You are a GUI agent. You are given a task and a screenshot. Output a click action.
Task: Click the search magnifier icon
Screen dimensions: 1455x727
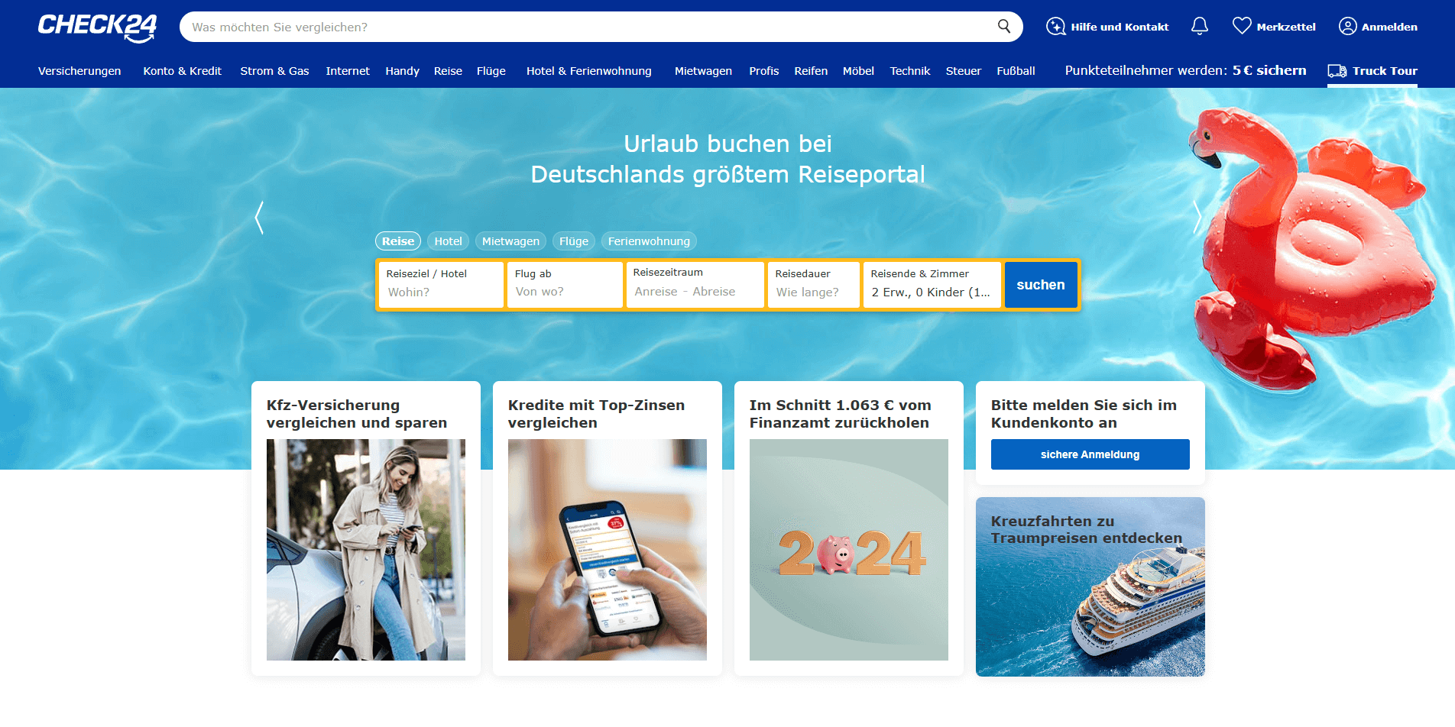pos(1003,26)
